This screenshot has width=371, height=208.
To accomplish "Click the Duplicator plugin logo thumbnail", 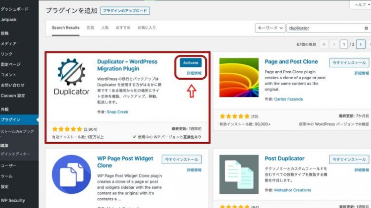I will click(72, 77).
